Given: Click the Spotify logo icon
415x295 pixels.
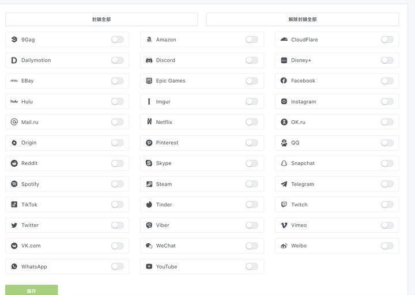Looking at the screenshot, I should point(14,184).
